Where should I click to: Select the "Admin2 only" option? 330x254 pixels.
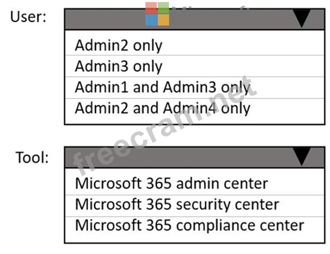(118, 45)
